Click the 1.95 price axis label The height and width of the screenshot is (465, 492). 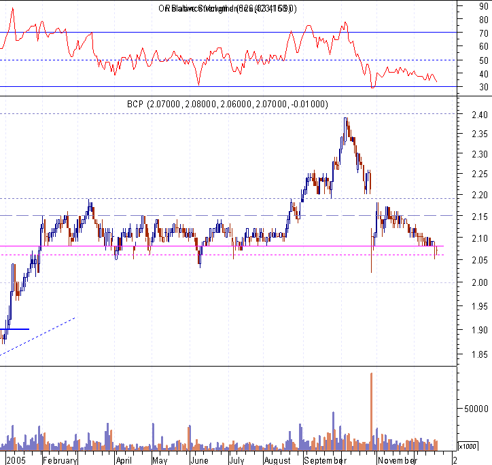[x=480, y=306]
